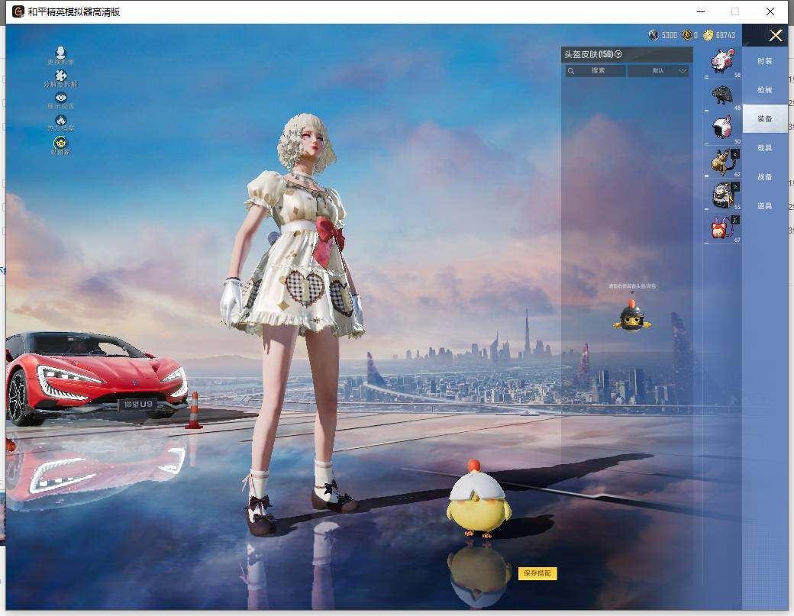Switch to the 时装 category tab
The image size is (794, 616).
pyautogui.click(x=765, y=61)
